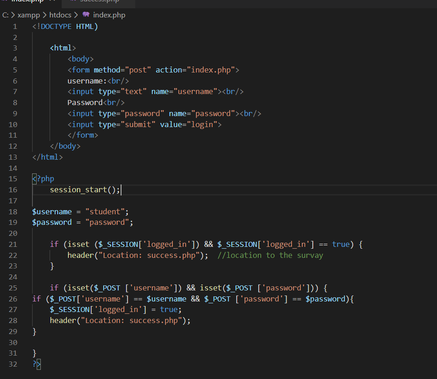Click the true keyword on line 27
This screenshot has height=379, width=437.
[x=168, y=309]
